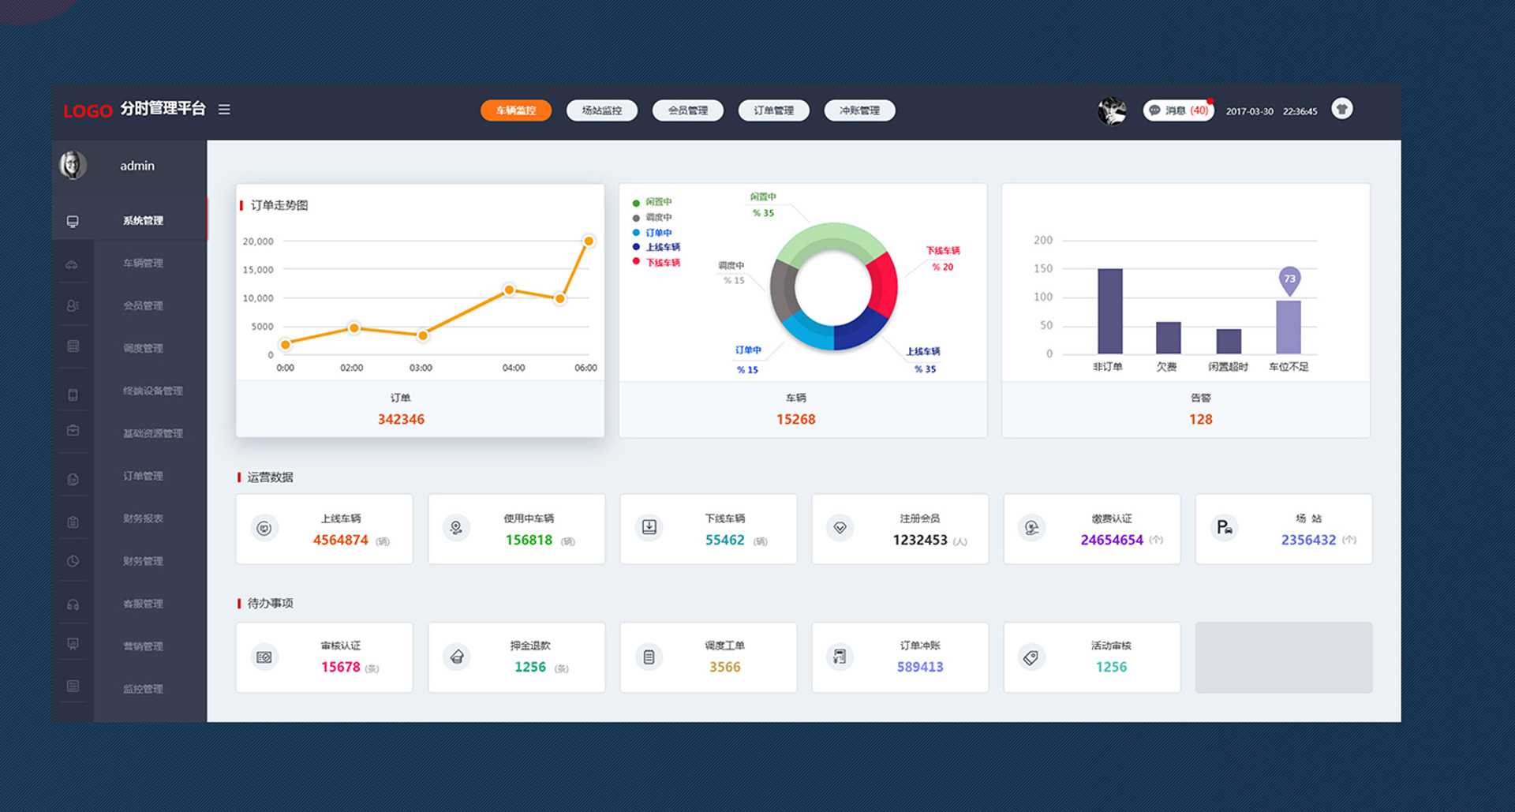Click the order total 342346

point(401,419)
